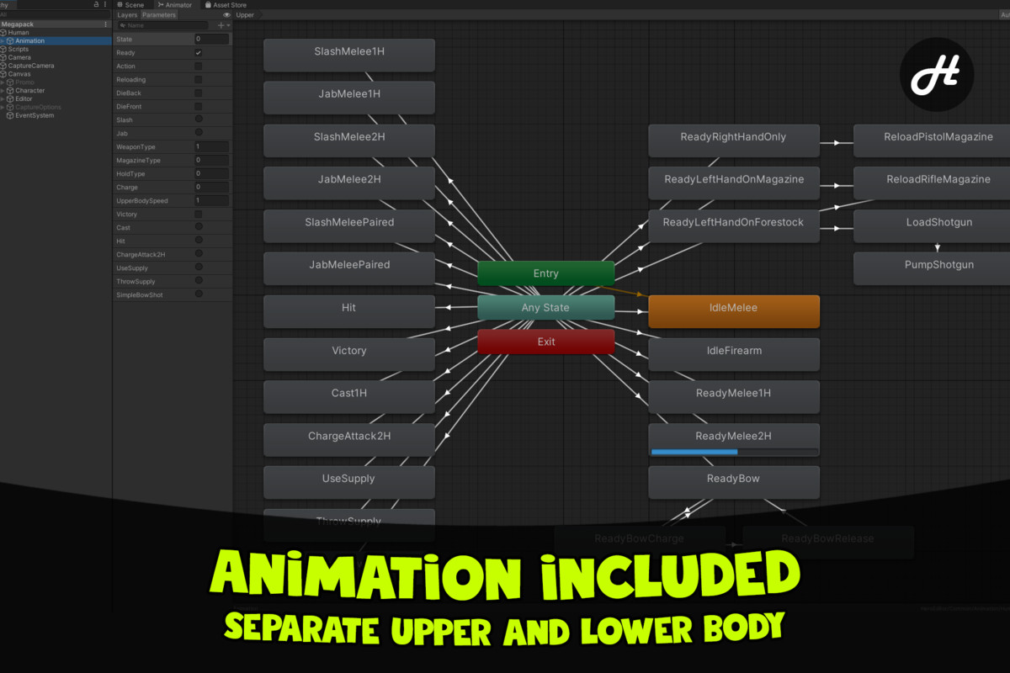Select the IdleFirearm state node
Viewport: 1010px width, 673px height.
[733, 354]
